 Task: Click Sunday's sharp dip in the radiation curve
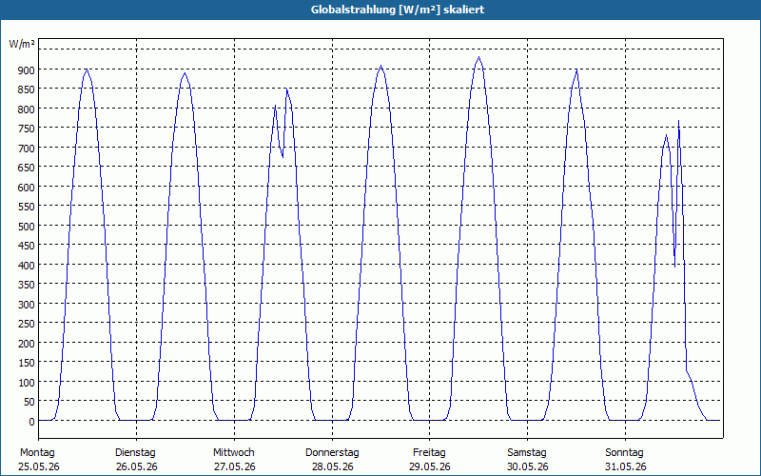674,267
